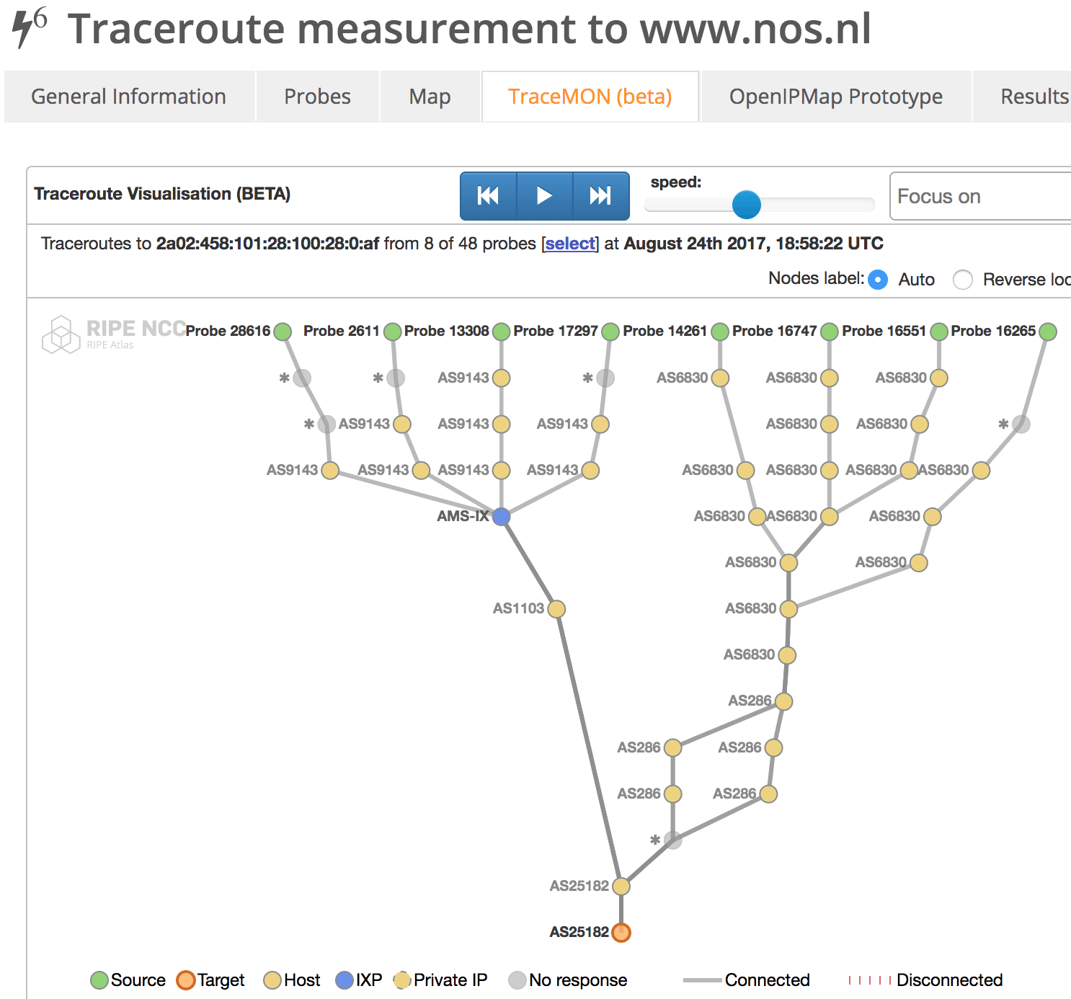Select the Probe 13308 source node
Screen dimensions: 1071x999
502,332
